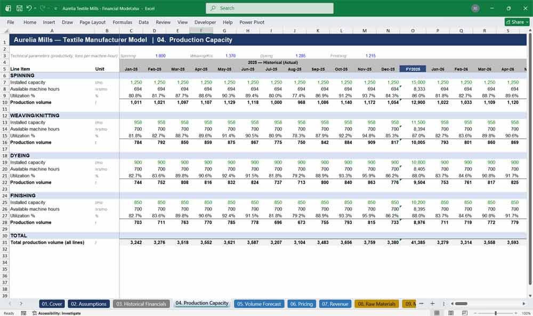Open the user account avatar
Screen dimensions: 533x316
(x=475, y=8)
